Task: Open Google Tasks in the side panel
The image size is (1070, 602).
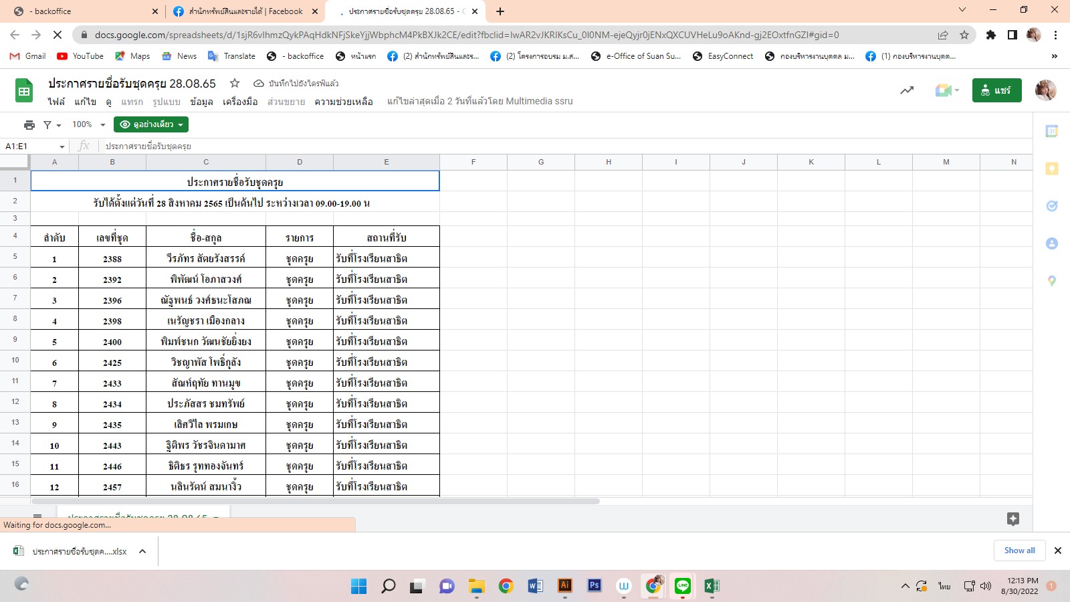Action: pos(1051,206)
